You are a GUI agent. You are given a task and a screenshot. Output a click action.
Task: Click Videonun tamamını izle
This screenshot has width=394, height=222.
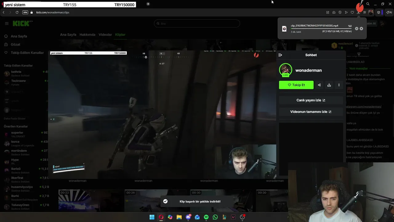311,112
